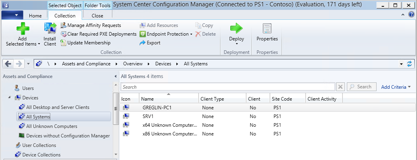417x160 pixels.
Task: Switch to the Home ribbon tab
Action: point(35,16)
